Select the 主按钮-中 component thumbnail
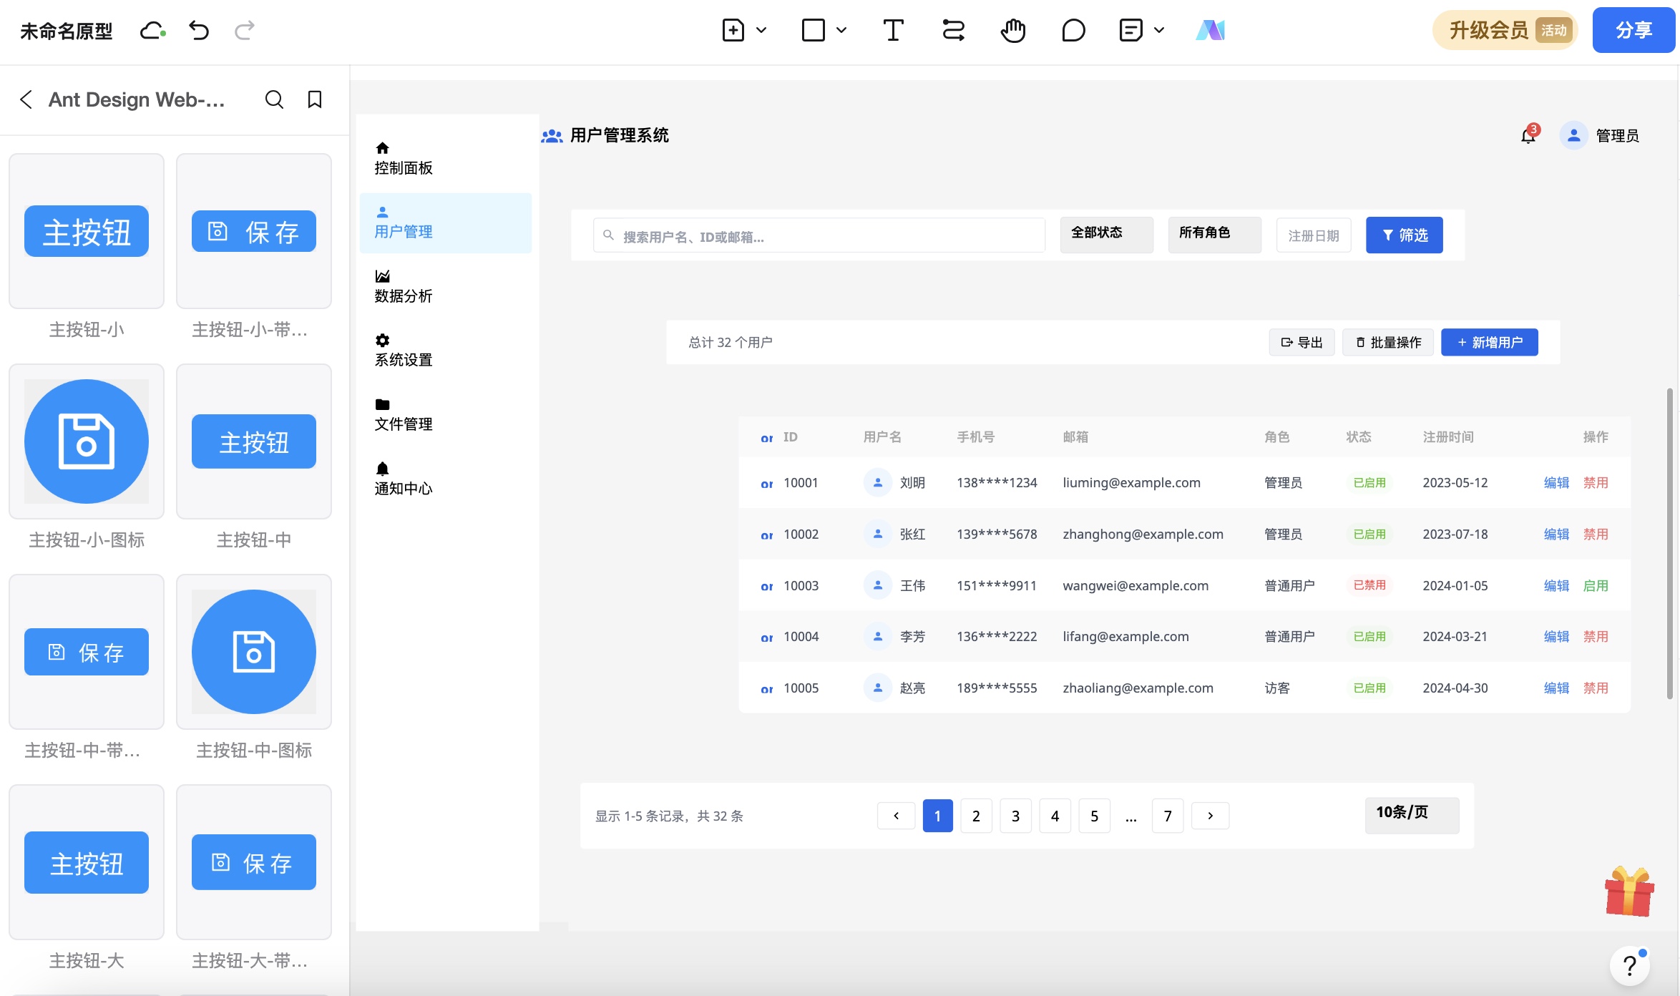The height and width of the screenshot is (996, 1680). pyautogui.click(x=254, y=441)
